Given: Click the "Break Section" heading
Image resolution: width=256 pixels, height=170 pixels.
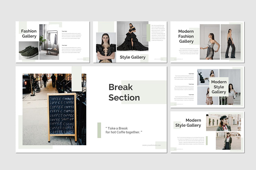Looking at the screenshot, I should pos(124,92).
